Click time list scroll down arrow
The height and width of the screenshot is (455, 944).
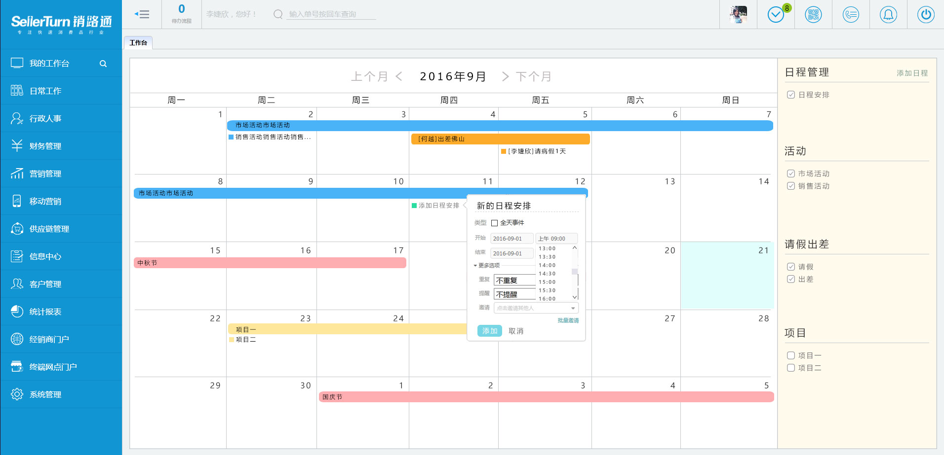pyautogui.click(x=575, y=297)
